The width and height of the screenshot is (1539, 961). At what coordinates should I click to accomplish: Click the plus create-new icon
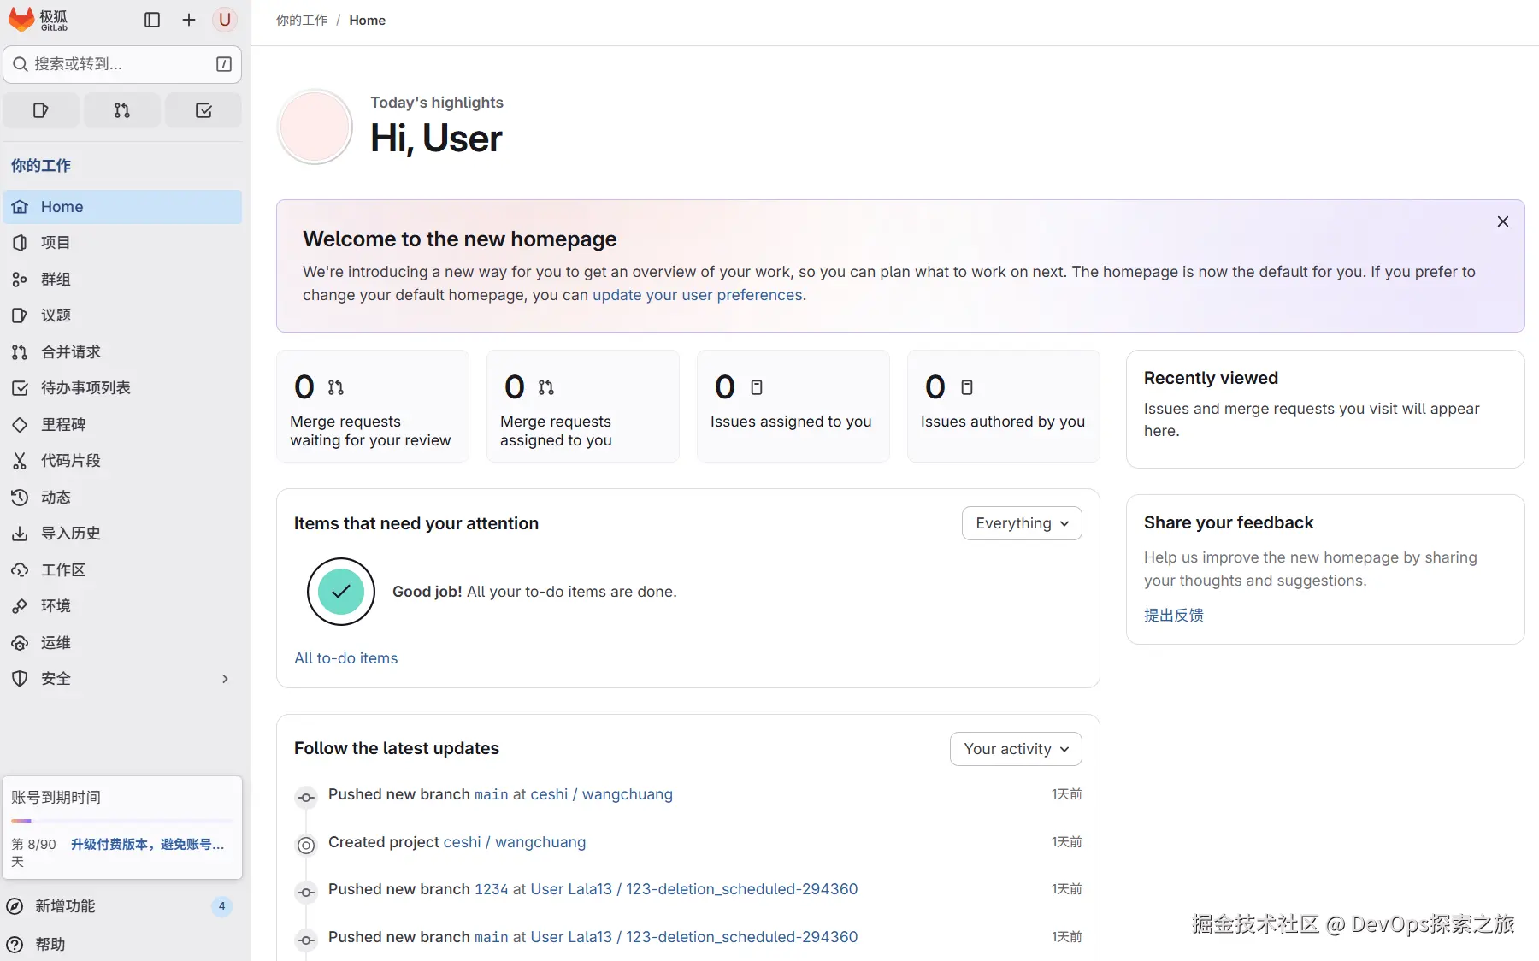[189, 20]
